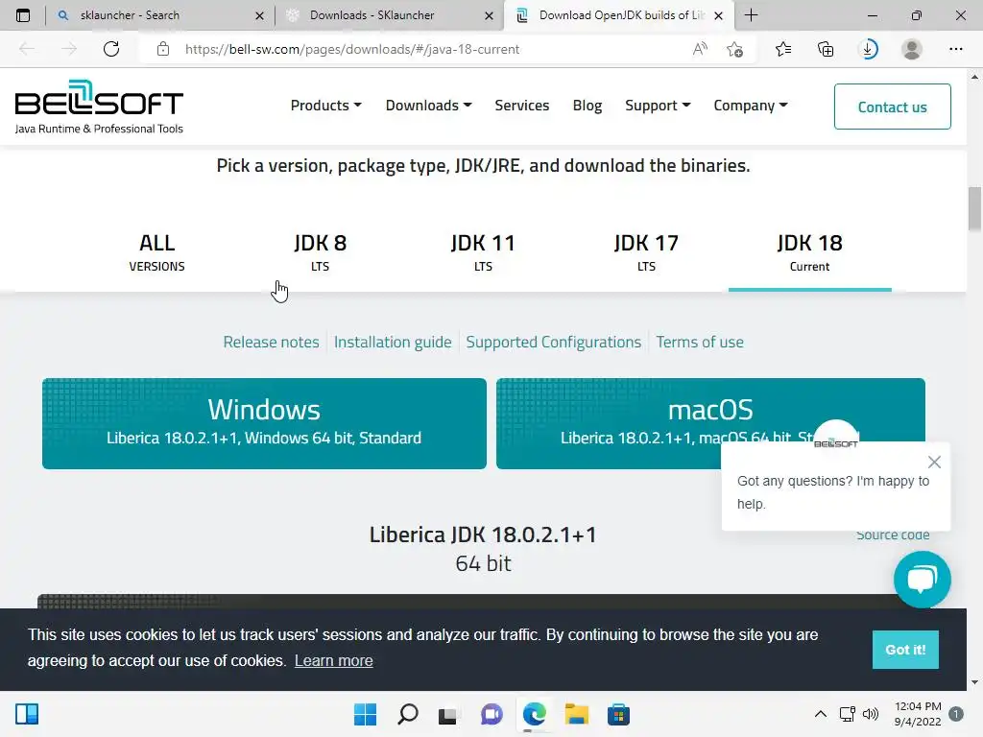This screenshot has height=737, width=983.
Task: Click the BellSoft logo
Action: (99, 107)
